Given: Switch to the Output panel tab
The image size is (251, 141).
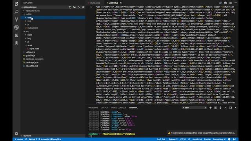Looking at the screenshot, I should [104, 108].
